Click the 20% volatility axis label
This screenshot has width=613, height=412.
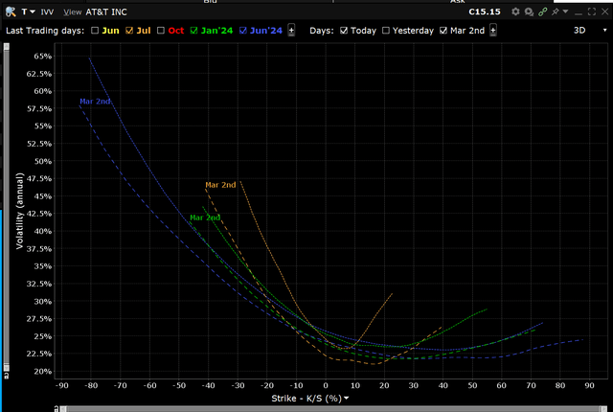pos(42,372)
